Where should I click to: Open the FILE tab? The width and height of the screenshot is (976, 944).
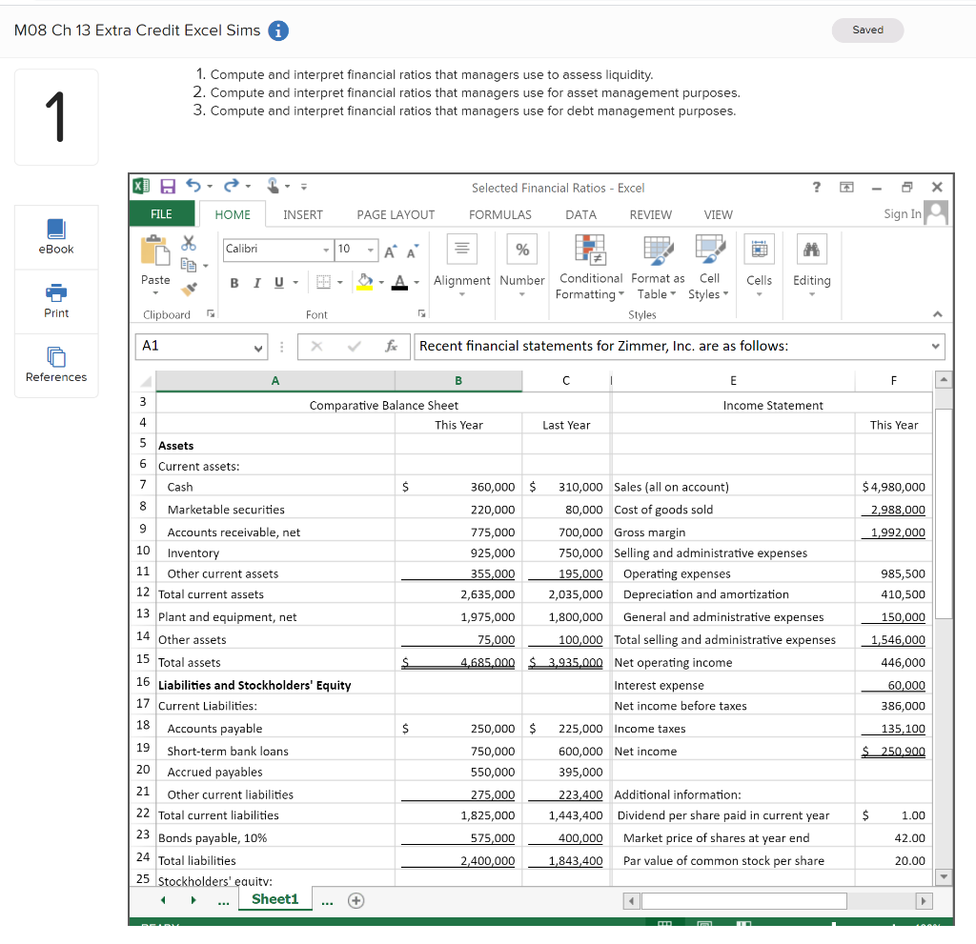[x=161, y=214]
